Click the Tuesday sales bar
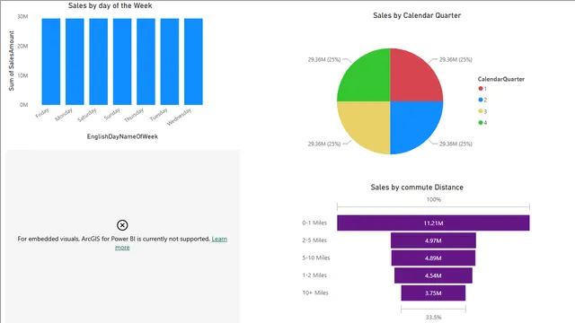 coord(170,62)
